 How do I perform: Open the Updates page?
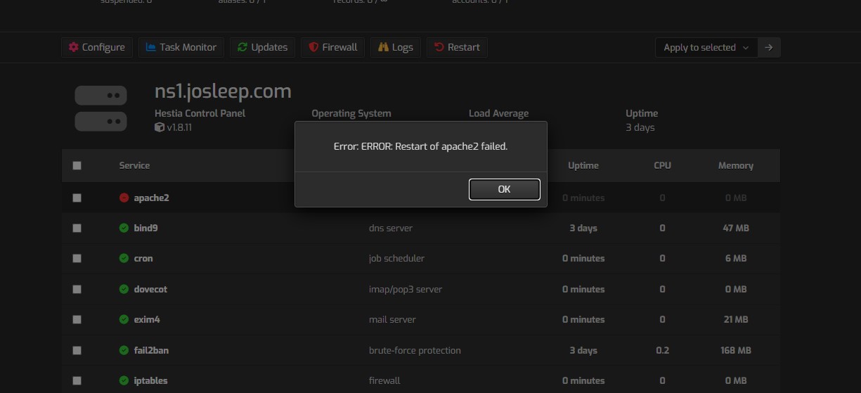[262, 47]
